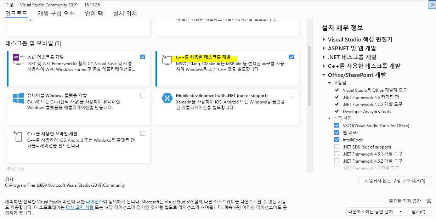
Task: Select .NET Framework 4.7.2 개발 도구 item
Action: tap(373, 104)
